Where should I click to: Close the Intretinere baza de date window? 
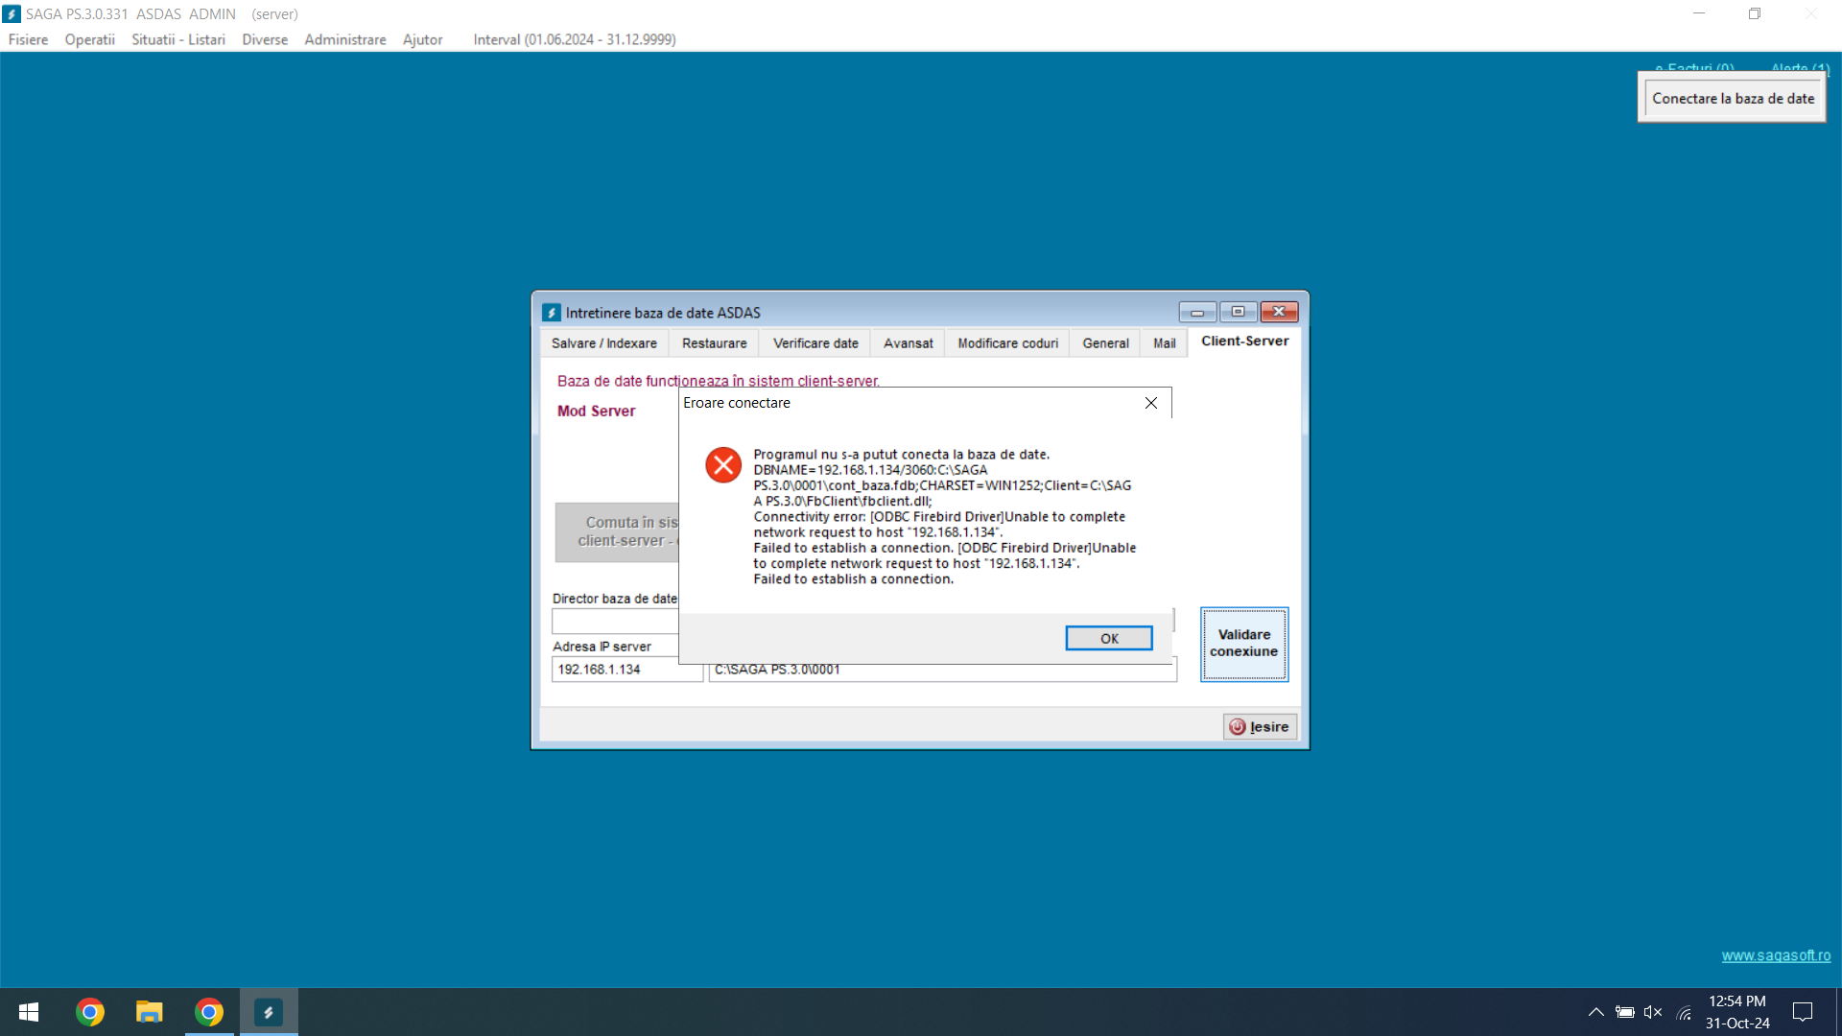pyautogui.click(x=1279, y=312)
